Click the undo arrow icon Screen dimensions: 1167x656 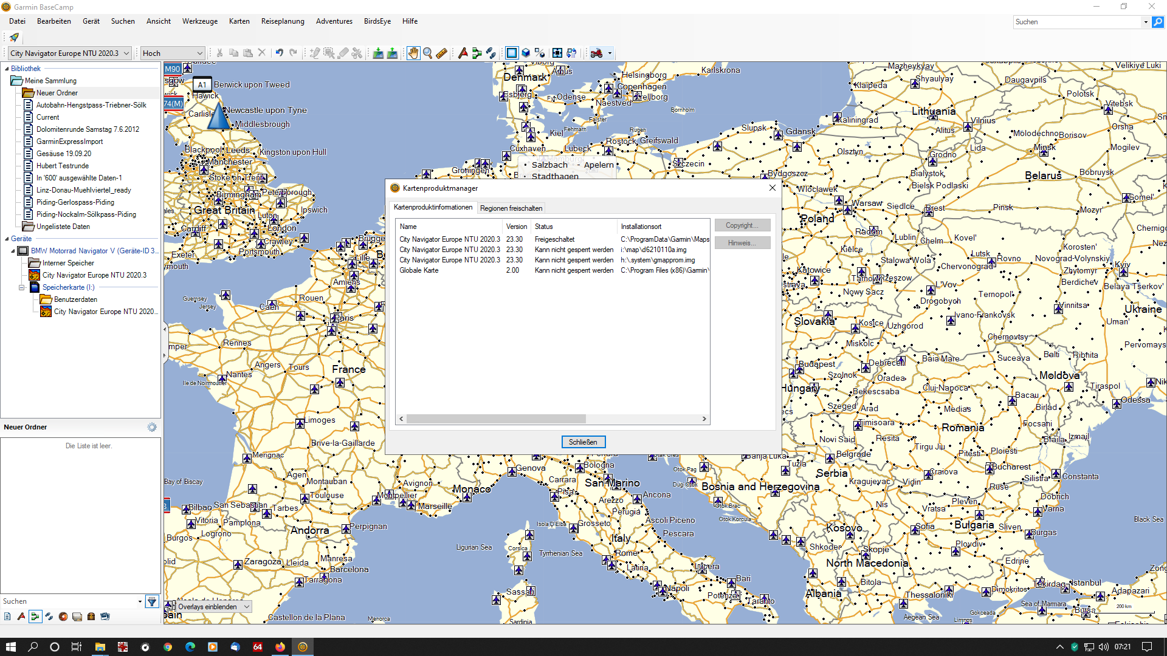tap(279, 53)
